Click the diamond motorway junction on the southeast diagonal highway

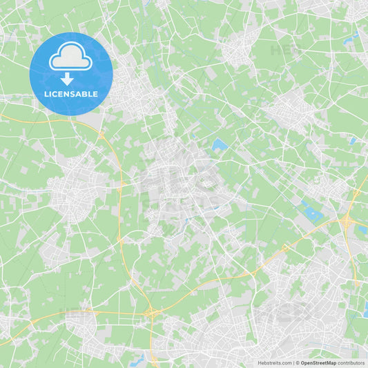285,248
